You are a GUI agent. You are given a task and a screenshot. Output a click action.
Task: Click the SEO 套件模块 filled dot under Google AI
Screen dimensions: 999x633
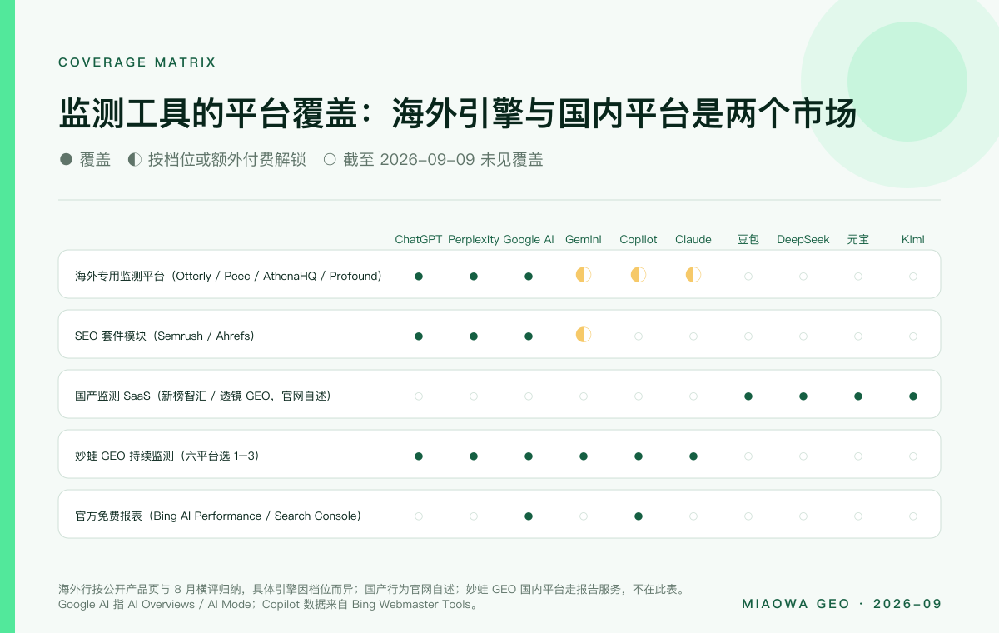click(x=529, y=336)
